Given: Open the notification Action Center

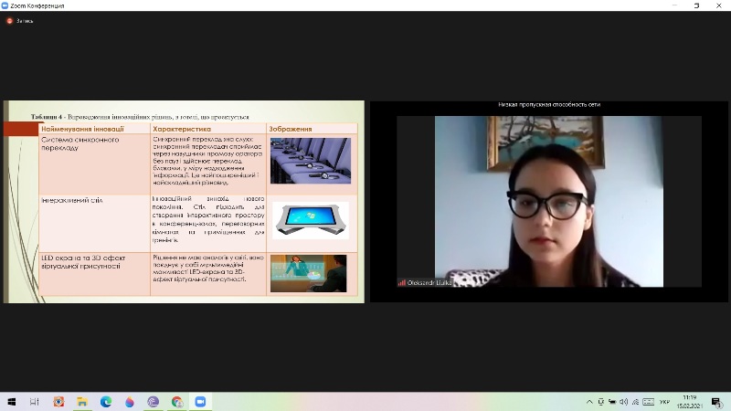Looking at the screenshot, I should point(716,402).
